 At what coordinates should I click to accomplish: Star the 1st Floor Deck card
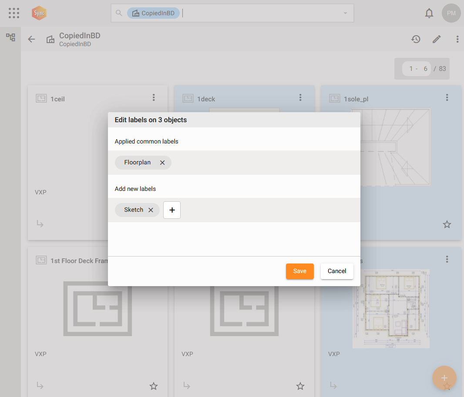click(x=154, y=386)
